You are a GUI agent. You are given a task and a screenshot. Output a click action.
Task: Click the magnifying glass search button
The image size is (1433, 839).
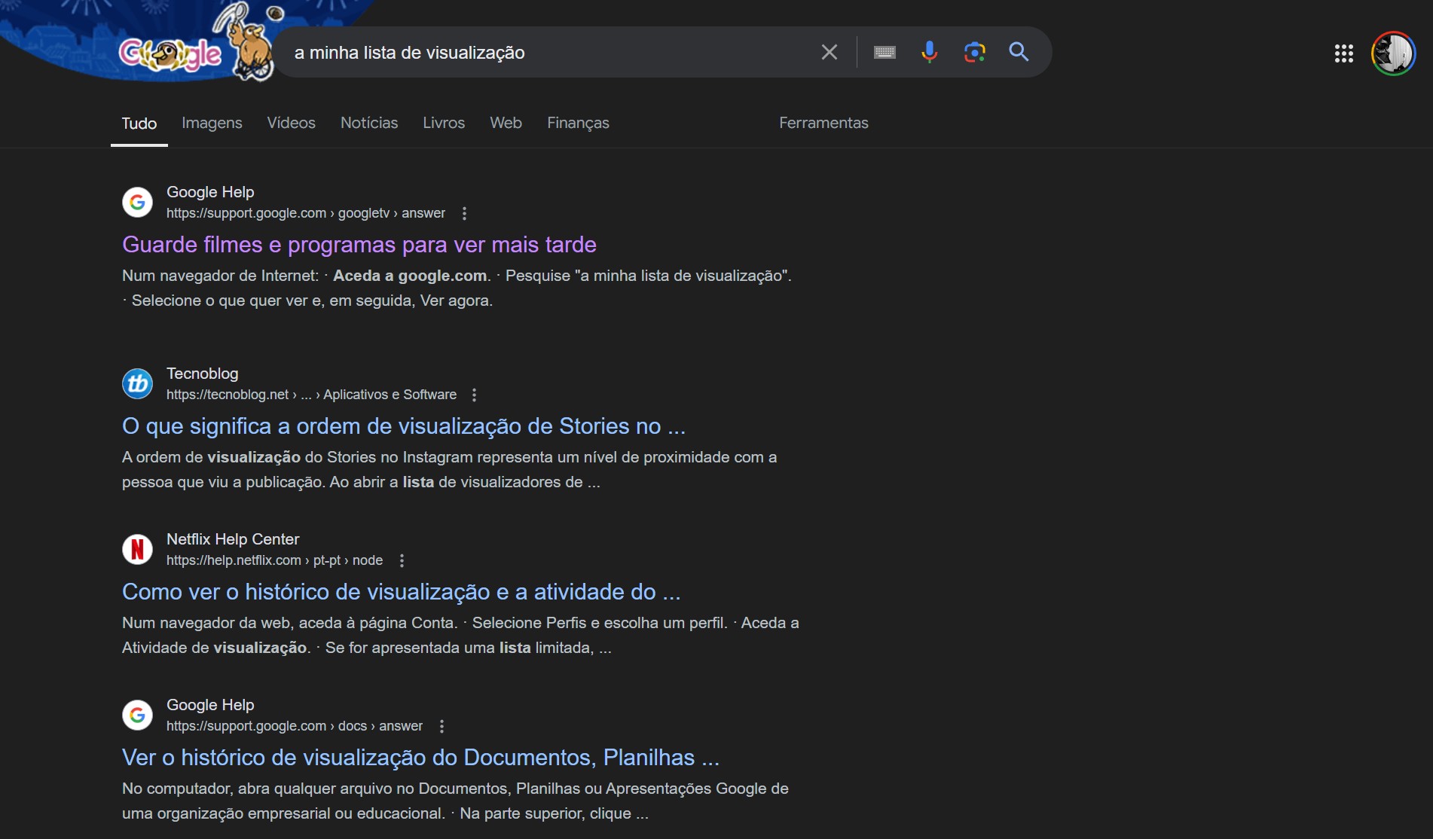pyautogui.click(x=1019, y=52)
